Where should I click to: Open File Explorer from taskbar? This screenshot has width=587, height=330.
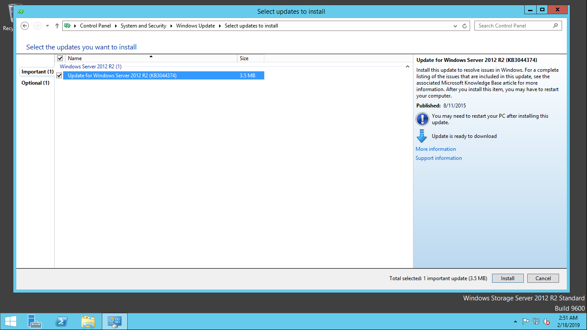(x=88, y=321)
